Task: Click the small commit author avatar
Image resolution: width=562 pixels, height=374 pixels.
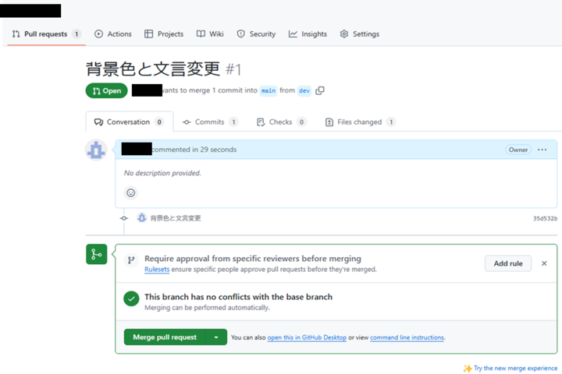Action: pyautogui.click(x=142, y=217)
